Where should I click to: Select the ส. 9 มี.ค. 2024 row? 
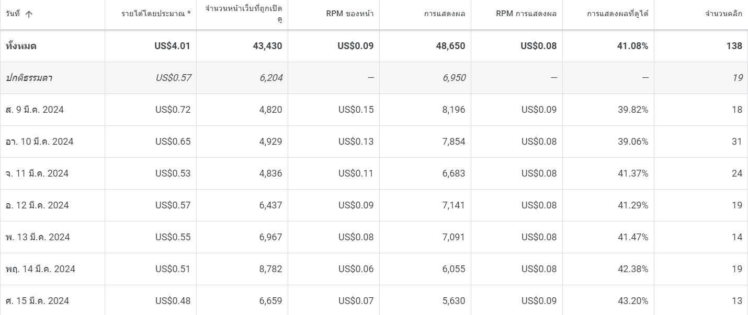click(35, 110)
